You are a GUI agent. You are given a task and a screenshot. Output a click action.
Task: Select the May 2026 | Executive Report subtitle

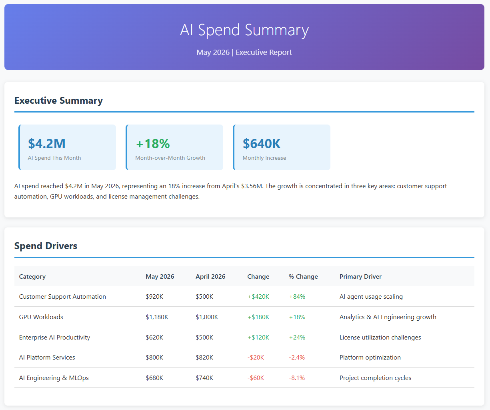tap(244, 52)
